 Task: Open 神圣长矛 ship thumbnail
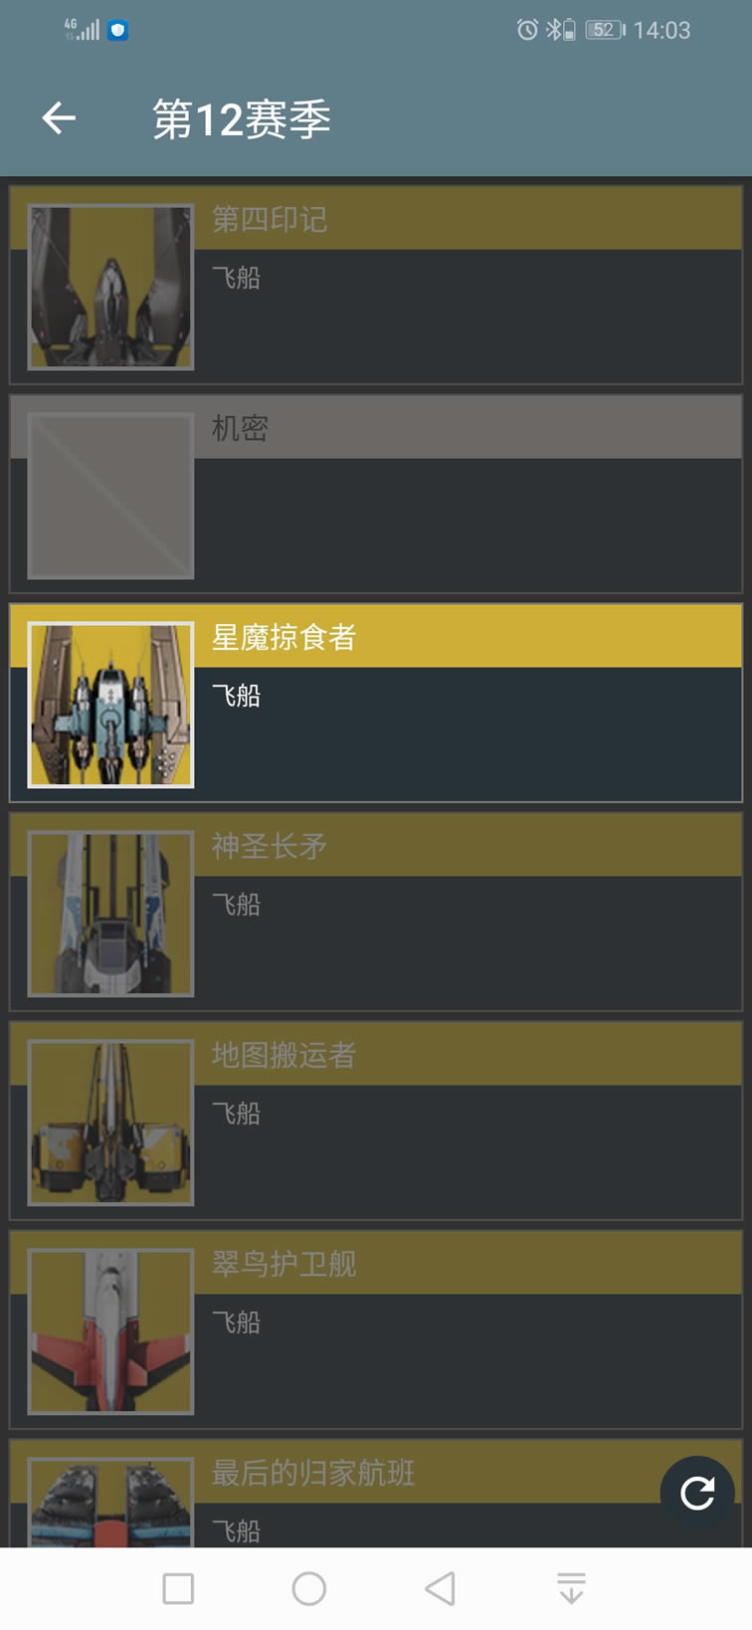[x=110, y=915]
